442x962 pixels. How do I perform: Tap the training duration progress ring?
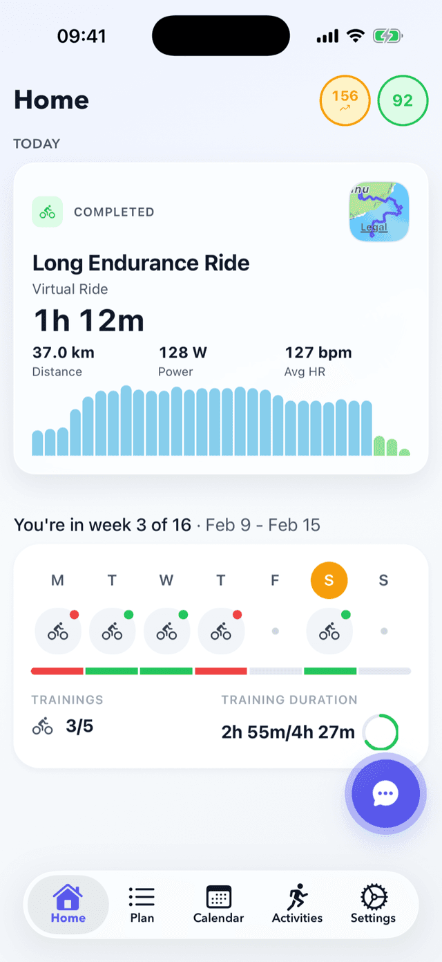pyautogui.click(x=381, y=732)
